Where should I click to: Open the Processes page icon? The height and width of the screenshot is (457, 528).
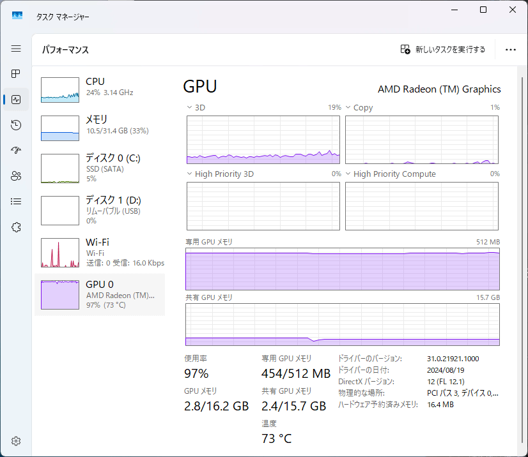point(16,73)
